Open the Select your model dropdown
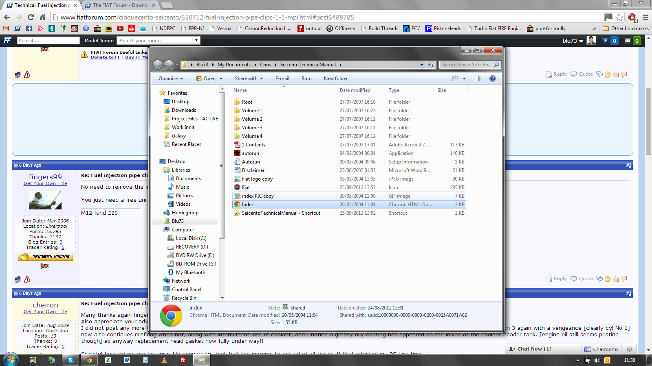This screenshot has width=652, height=366. [158, 41]
